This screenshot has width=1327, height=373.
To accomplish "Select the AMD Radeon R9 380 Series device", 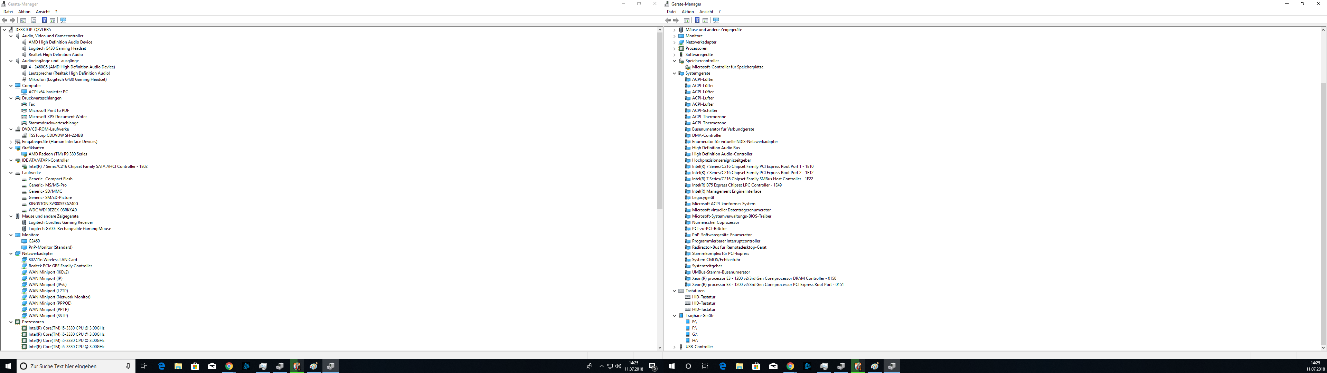I will [58, 154].
